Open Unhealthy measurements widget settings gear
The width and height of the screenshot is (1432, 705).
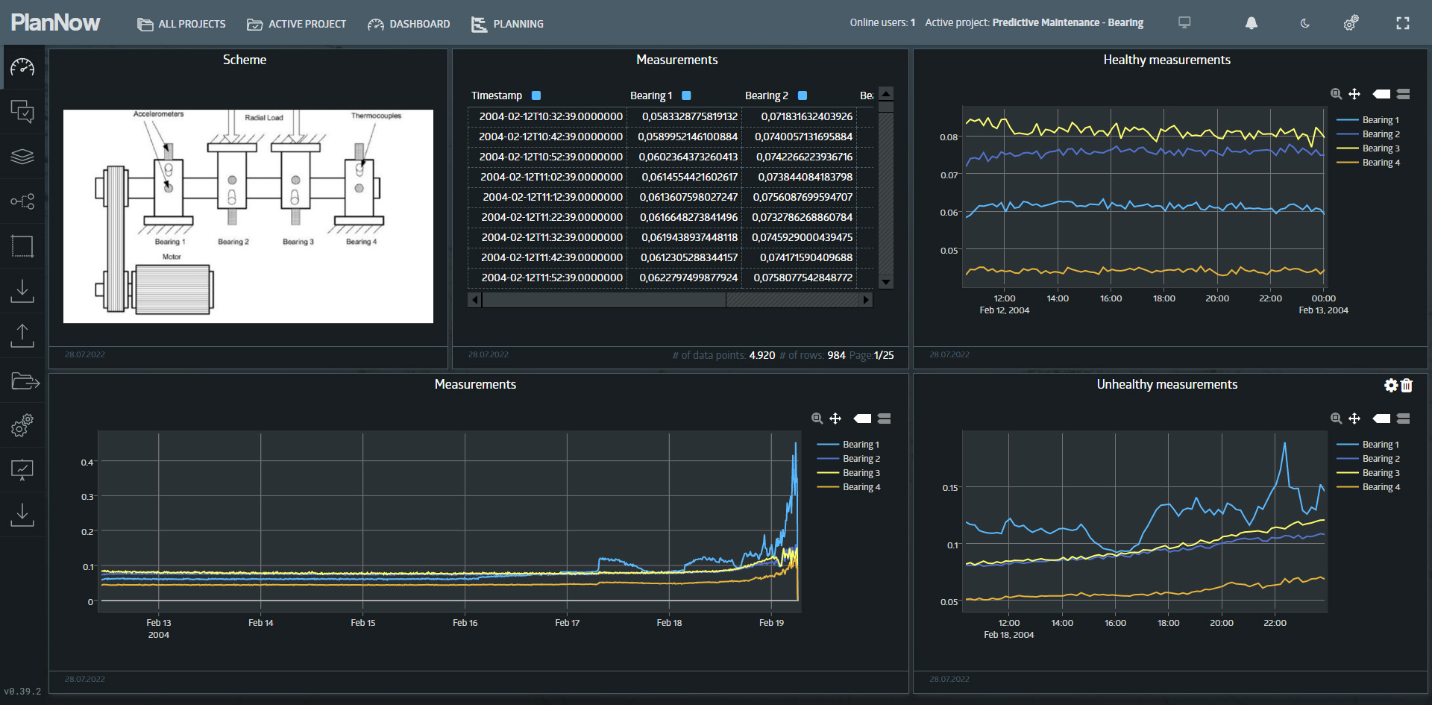coord(1391,385)
